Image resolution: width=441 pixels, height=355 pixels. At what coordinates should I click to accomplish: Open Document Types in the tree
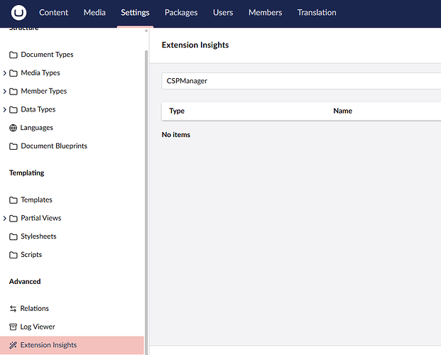pyautogui.click(x=47, y=55)
